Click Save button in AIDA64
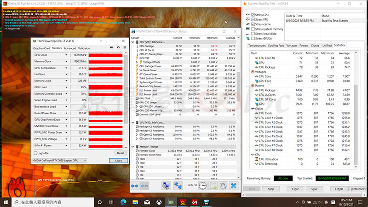 [314, 189]
